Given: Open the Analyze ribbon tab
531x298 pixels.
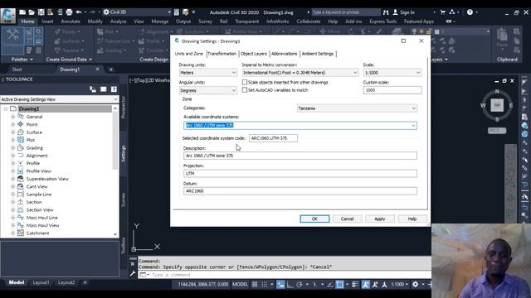Looking at the screenshot, I should 118,22.
